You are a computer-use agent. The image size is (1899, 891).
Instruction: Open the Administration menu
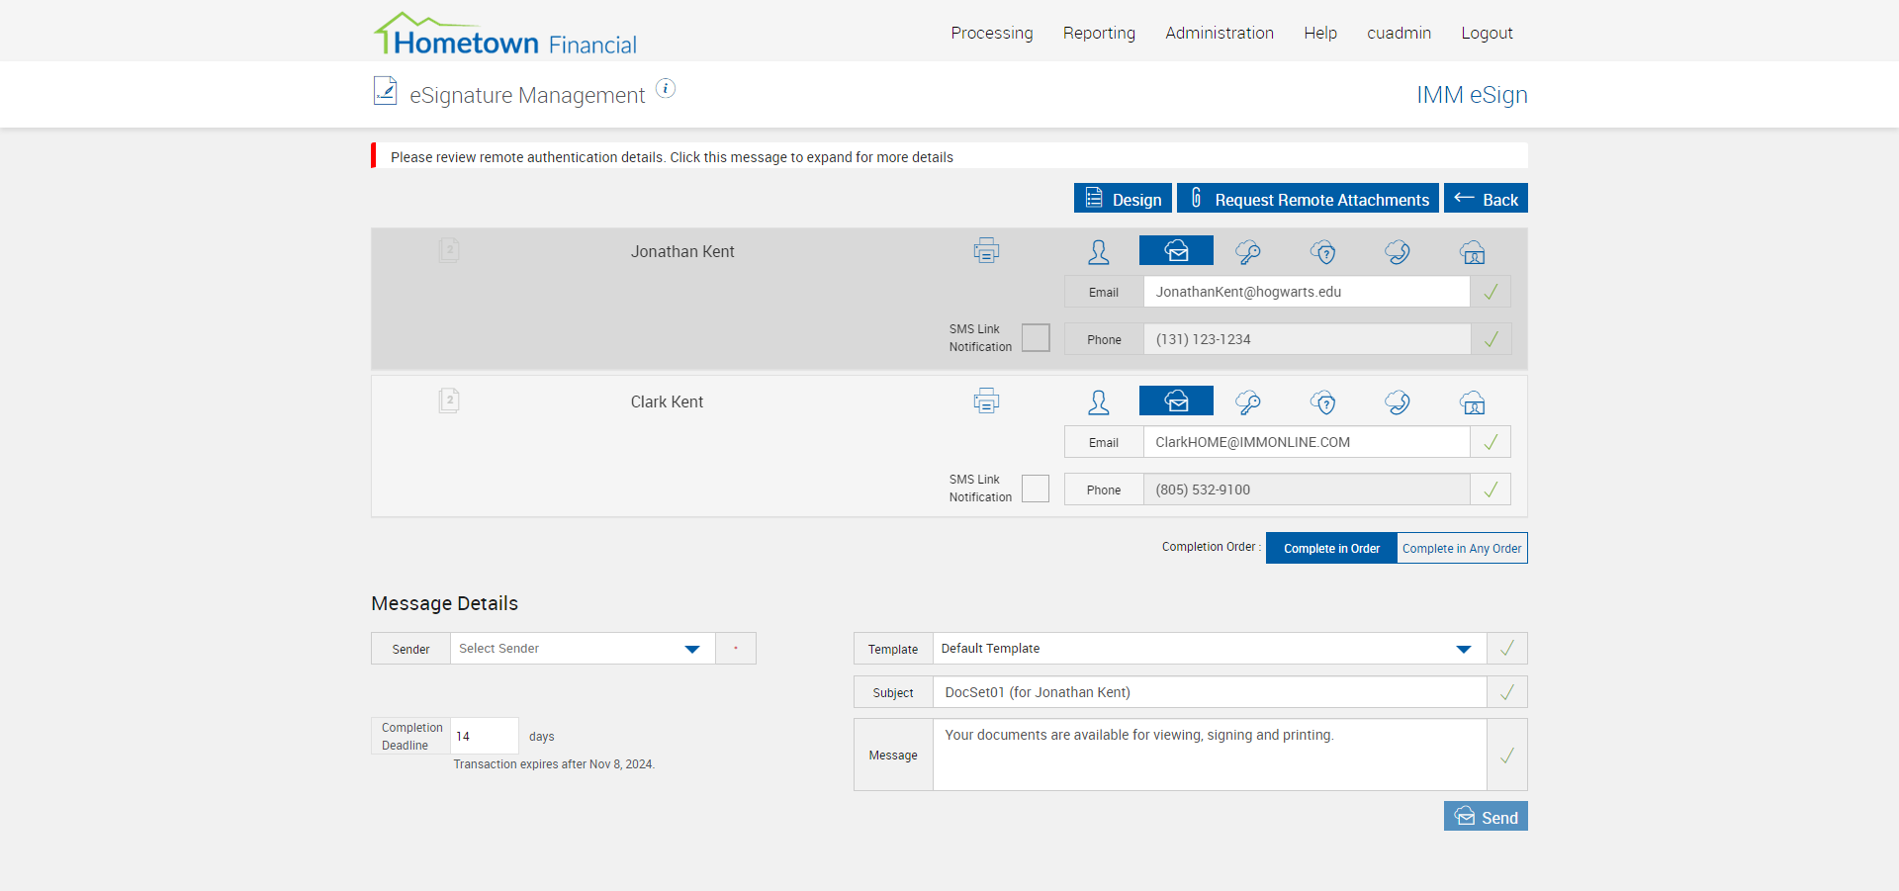pos(1220,33)
